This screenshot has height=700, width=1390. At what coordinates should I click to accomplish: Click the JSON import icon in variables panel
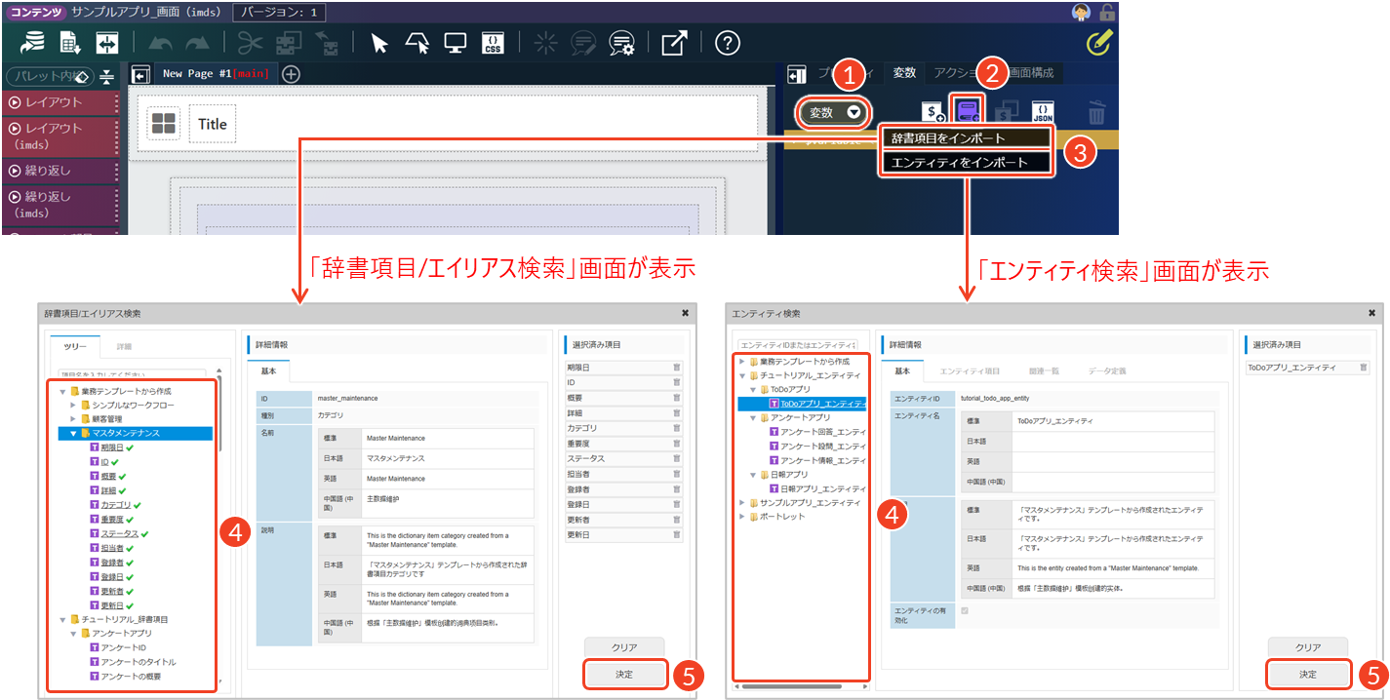(1043, 112)
